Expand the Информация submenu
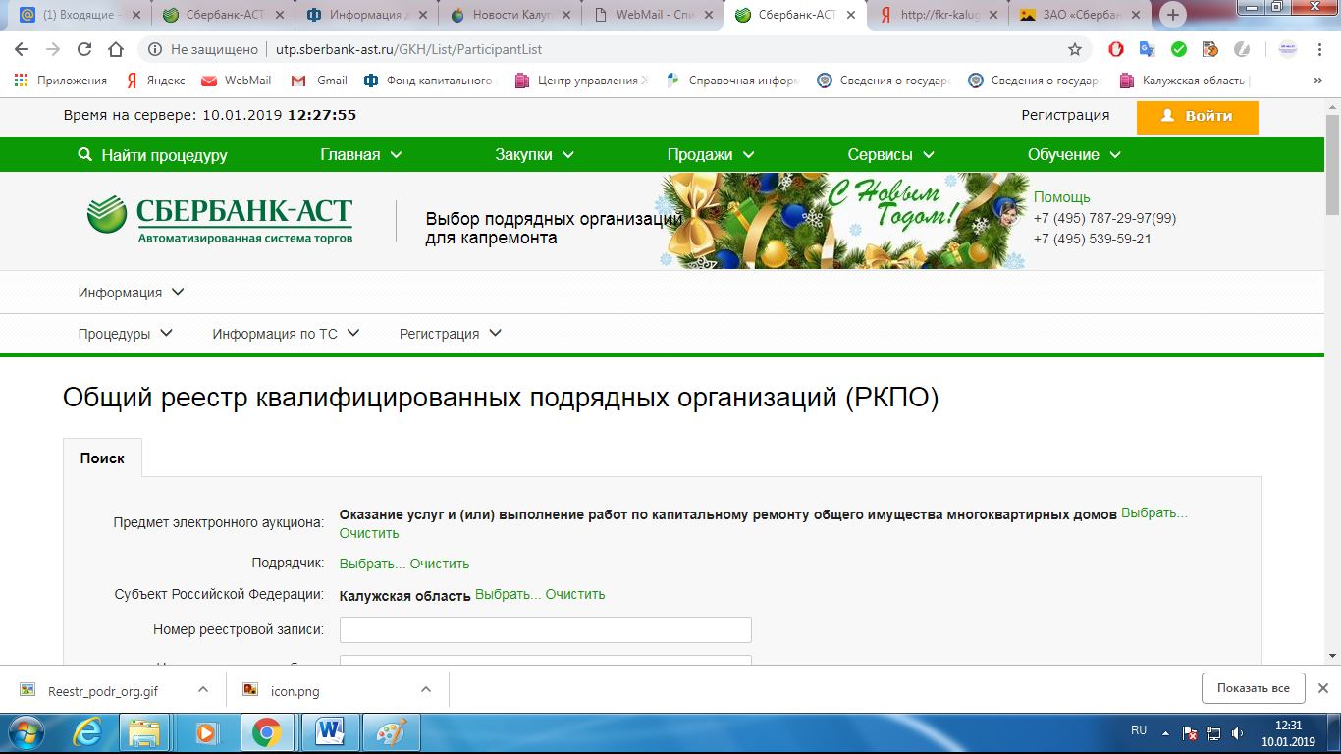The image size is (1341, 754). 132,293
